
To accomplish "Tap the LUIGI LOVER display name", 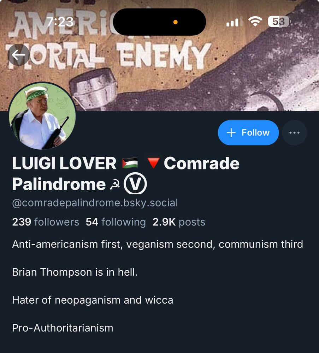I will pos(64,163).
